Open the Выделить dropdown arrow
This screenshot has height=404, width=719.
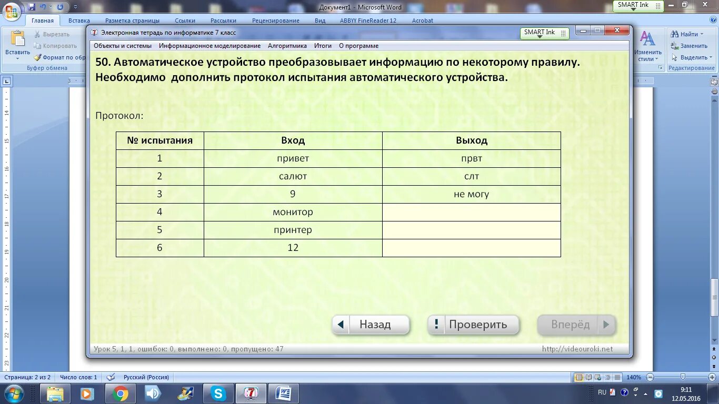pos(711,57)
